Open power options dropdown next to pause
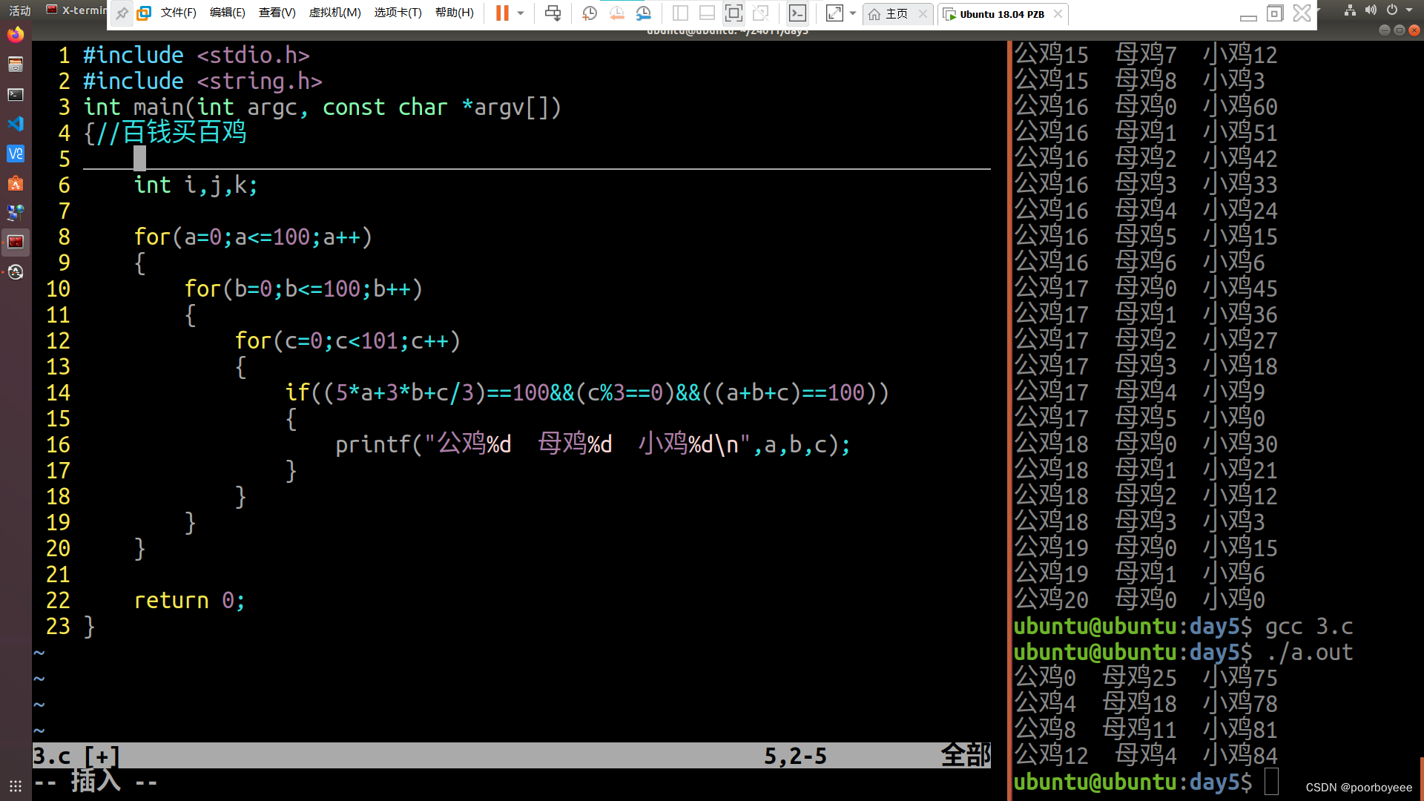 click(521, 13)
